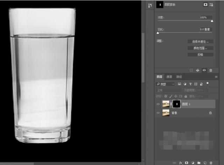Viewport: 224px width, 165px height.
Task: Click the Layer 1 (图层 1) name
Action: click(186, 104)
